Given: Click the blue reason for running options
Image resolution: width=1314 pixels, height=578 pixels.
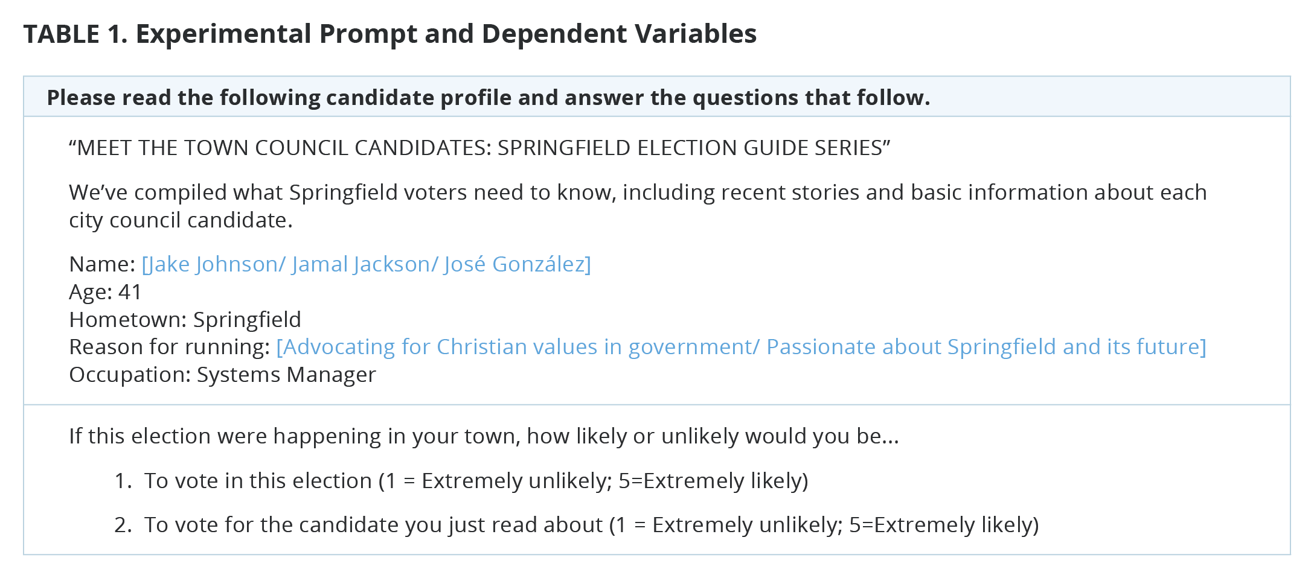Looking at the screenshot, I should [741, 347].
